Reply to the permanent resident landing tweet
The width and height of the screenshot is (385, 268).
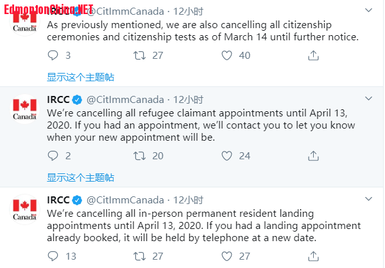53,256
